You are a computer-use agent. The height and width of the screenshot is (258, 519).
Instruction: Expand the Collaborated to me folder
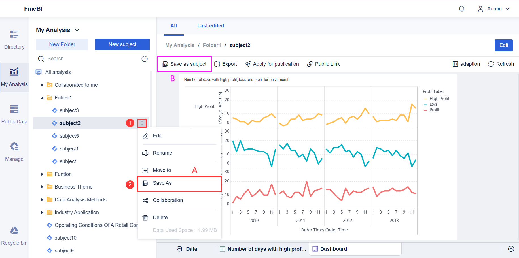point(42,85)
